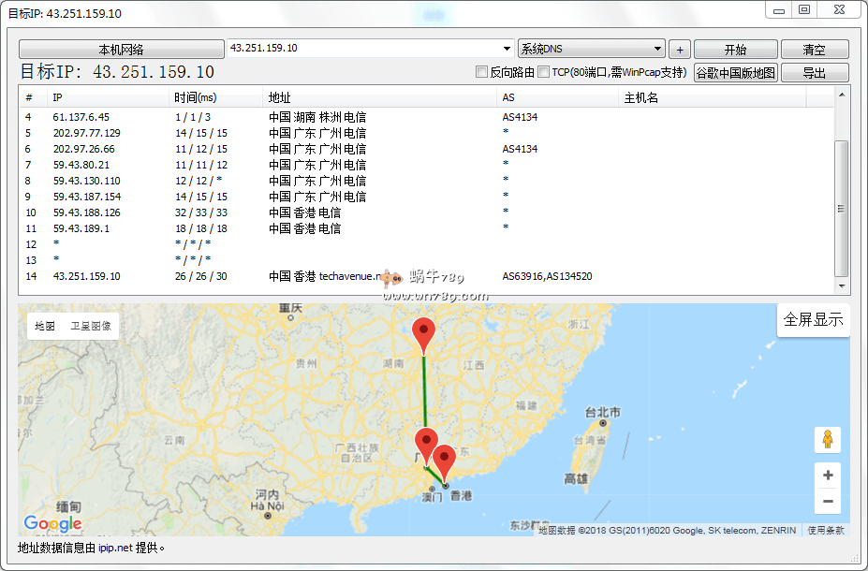The image size is (868, 571).
Task: Open the target IP history dropdown
Action: pyautogui.click(x=507, y=49)
